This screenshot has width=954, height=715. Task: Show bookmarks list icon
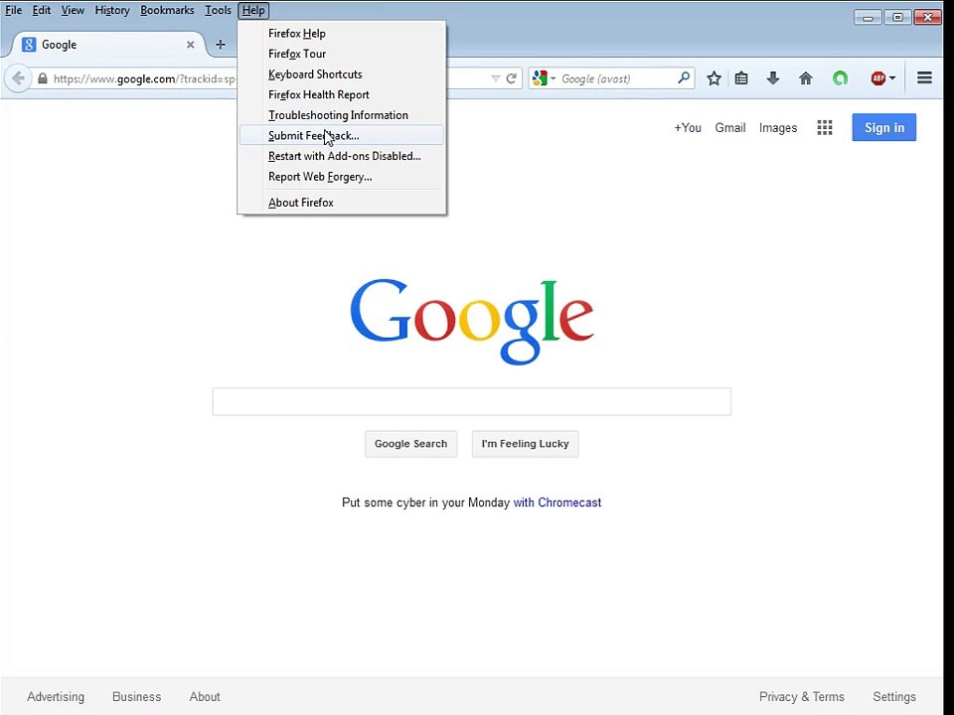[x=741, y=78]
